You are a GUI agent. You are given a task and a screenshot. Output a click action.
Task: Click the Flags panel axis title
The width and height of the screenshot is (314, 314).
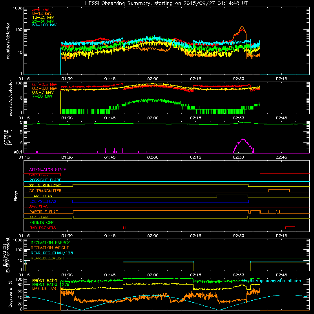point(16,196)
